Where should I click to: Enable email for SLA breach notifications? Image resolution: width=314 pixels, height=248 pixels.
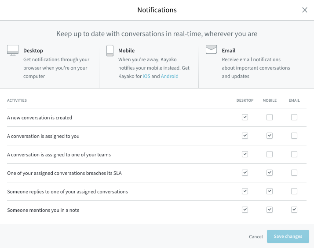point(294,173)
